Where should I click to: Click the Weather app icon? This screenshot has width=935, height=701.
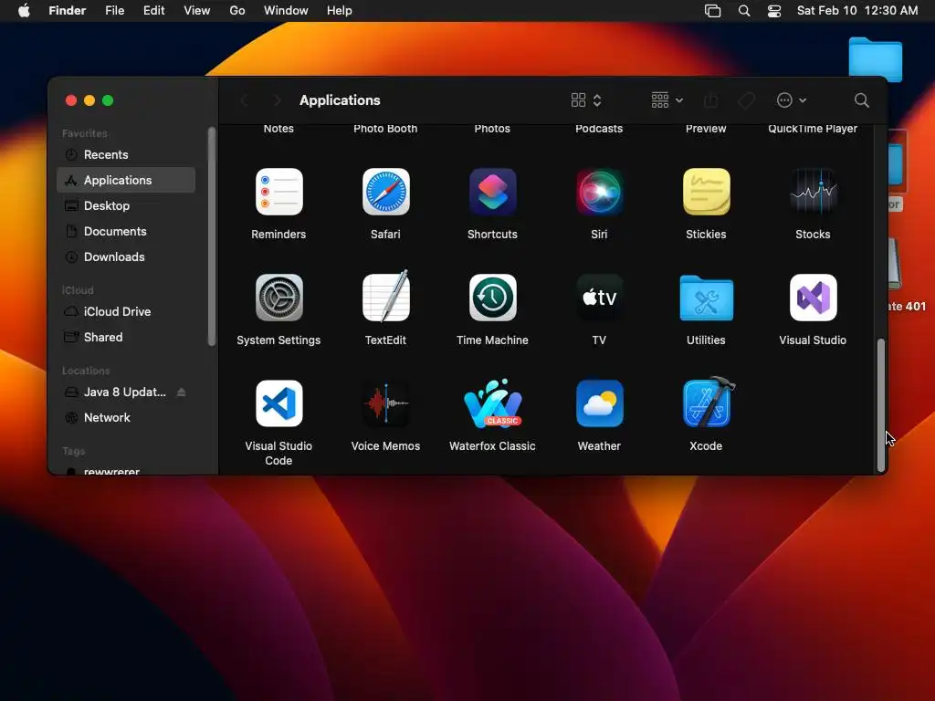click(x=599, y=403)
